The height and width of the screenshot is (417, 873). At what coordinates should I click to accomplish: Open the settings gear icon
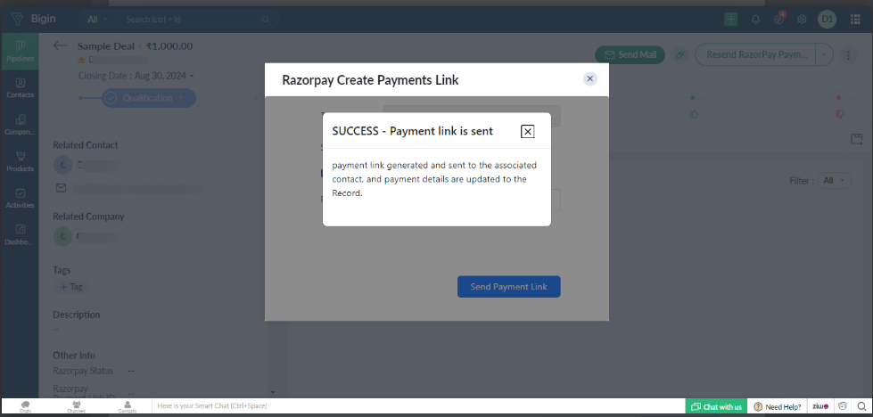[x=802, y=20]
